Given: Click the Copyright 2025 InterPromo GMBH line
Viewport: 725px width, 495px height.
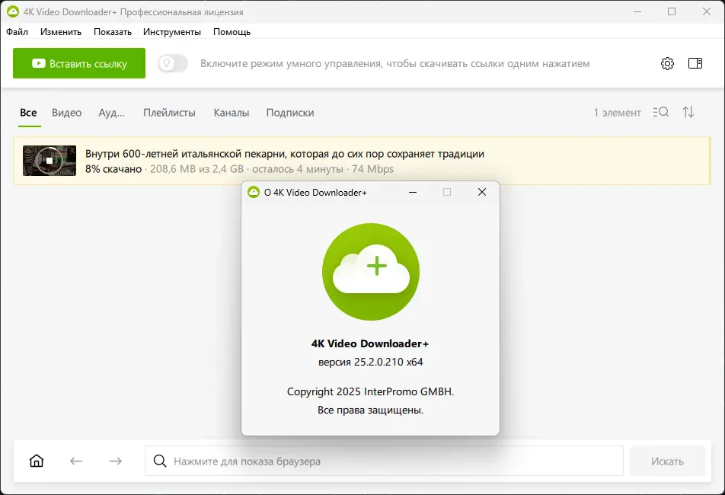Looking at the screenshot, I should coord(371,391).
